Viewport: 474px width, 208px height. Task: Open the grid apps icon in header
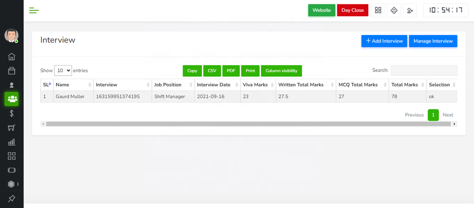point(378,10)
